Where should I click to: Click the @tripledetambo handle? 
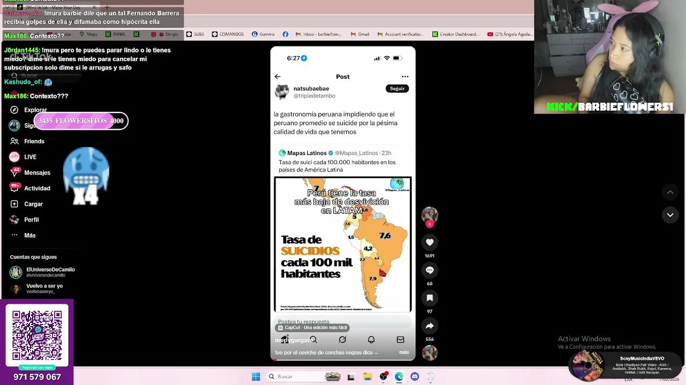[314, 96]
